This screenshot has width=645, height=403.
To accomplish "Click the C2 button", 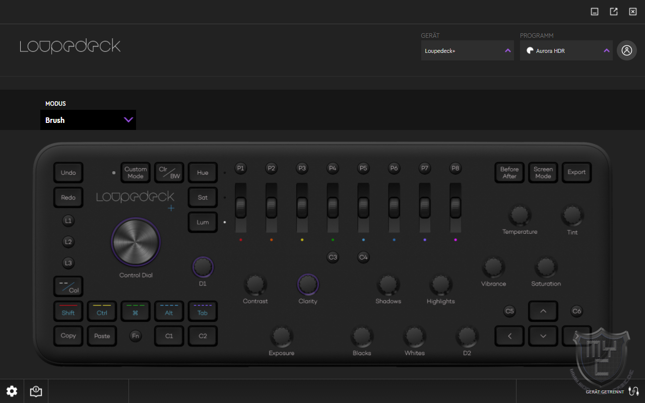I will click(203, 336).
